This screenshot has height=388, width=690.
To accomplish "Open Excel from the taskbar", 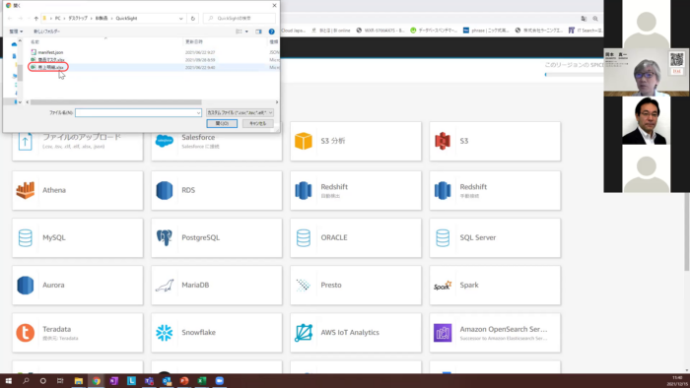I will [201, 381].
